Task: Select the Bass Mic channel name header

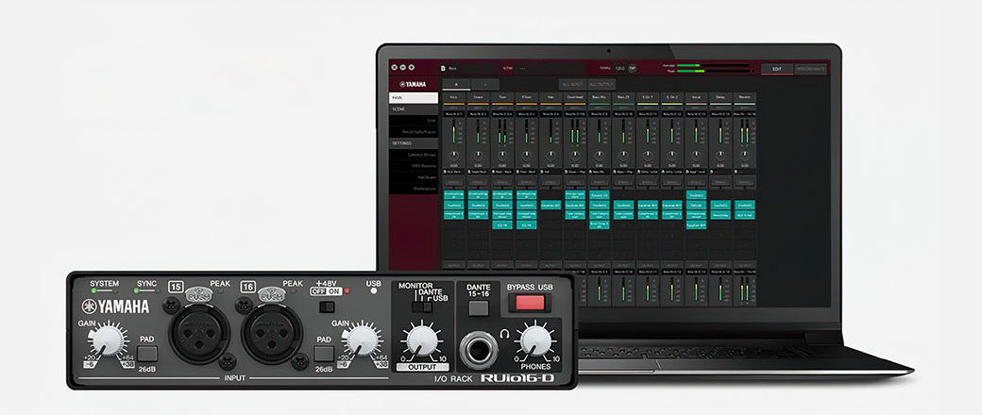Action: pyautogui.click(x=600, y=97)
